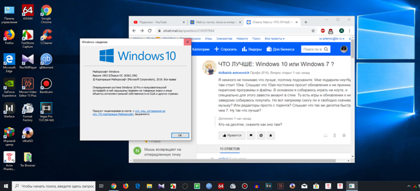Open the Microsoft Edge desktop shortcut
This screenshot has height=191, width=420.
pyautogui.click(x=9, y=63)
